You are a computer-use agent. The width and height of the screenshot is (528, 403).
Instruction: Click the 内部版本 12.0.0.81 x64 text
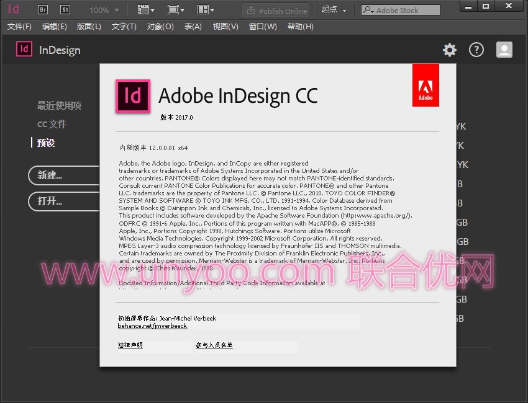tap(153, 148)
